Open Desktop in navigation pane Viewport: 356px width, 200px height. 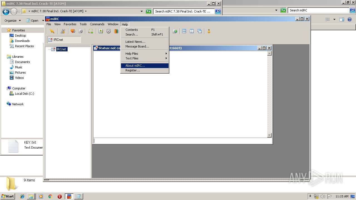tap(20, 36)
